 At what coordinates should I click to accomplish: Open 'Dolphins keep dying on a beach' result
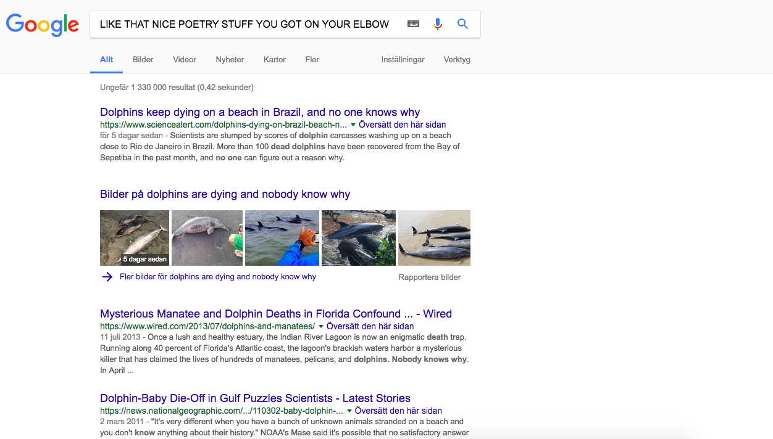(x=260, y=112)
